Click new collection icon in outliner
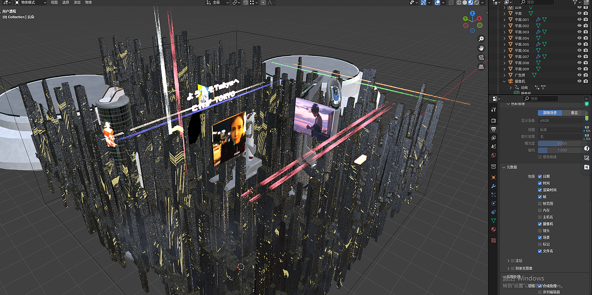Viewport: 592px width, 295px height. pos(586,2)
